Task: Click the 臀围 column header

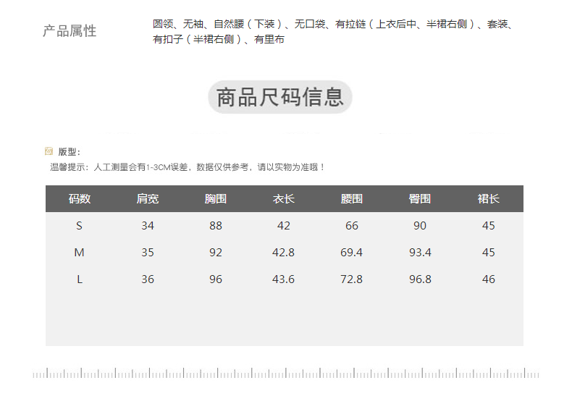Action: [420, 199]
